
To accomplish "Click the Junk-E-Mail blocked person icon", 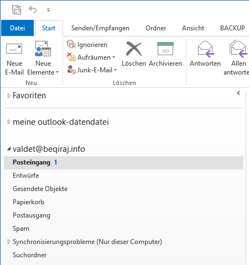I will coord(71,70).
